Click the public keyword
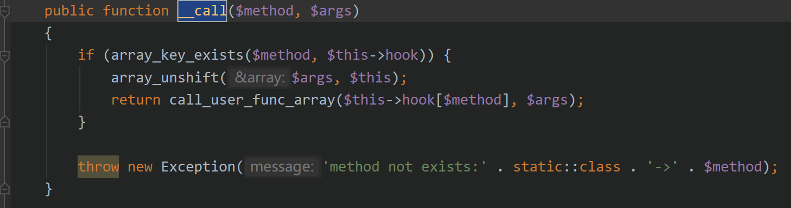The image size is (791, 208). [x=69, y=12]
